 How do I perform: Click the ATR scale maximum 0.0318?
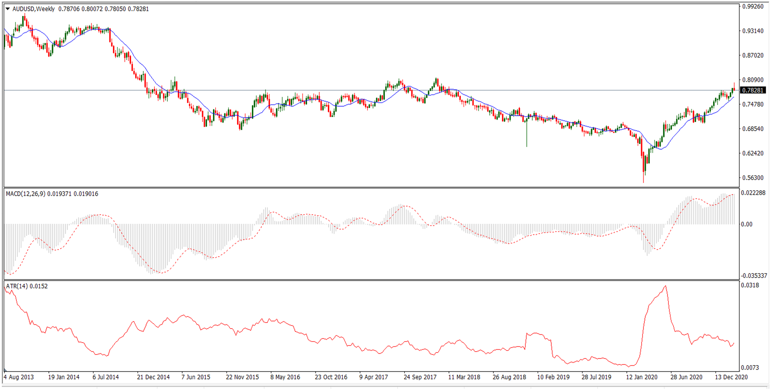(x=750, y=285)
